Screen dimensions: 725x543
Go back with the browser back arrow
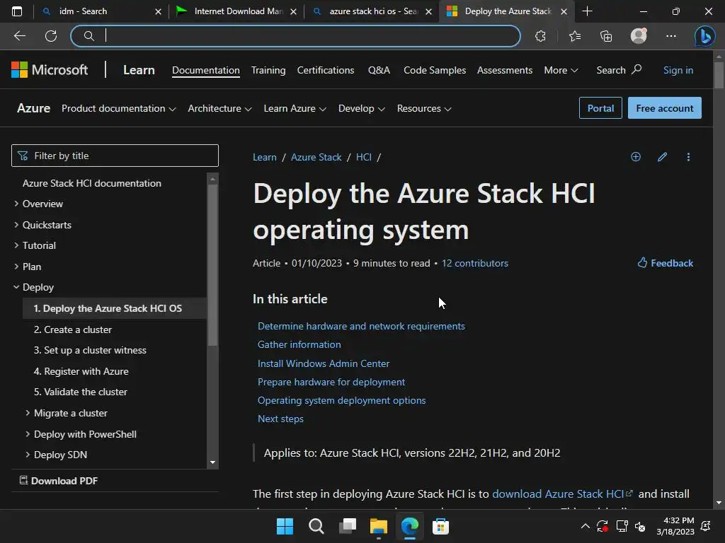click(x=19, y=36)
